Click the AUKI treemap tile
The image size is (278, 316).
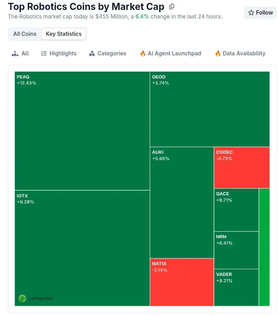point(182,202)
